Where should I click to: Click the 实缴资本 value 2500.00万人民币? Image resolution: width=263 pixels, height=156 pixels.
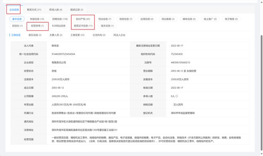[x=180, y=79]
